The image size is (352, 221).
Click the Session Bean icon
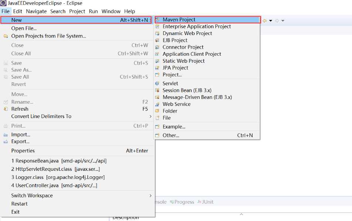point(157,90)
